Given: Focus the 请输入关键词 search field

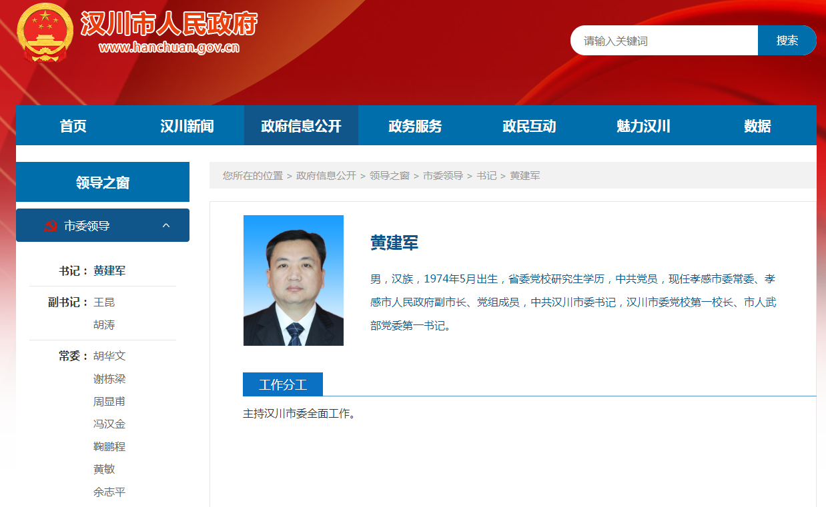Looking at the screenshot, I should 664,41.
